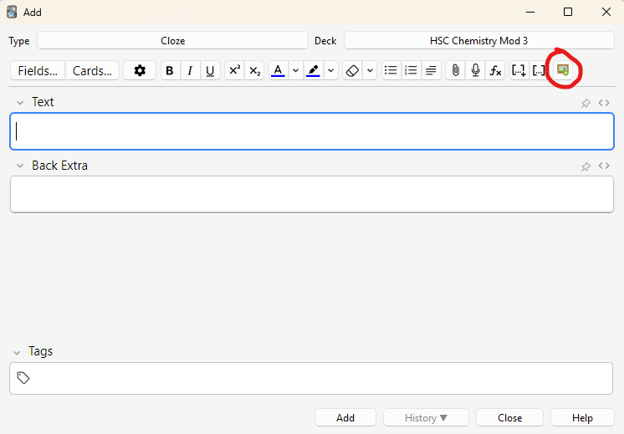Attach a file with the paperclip icon
Image resolution: width=624 pixels, height=434 pixels.
pos(455,71)
